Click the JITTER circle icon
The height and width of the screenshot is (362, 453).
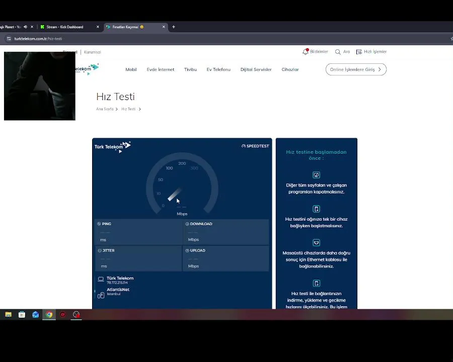coord(100,250)
